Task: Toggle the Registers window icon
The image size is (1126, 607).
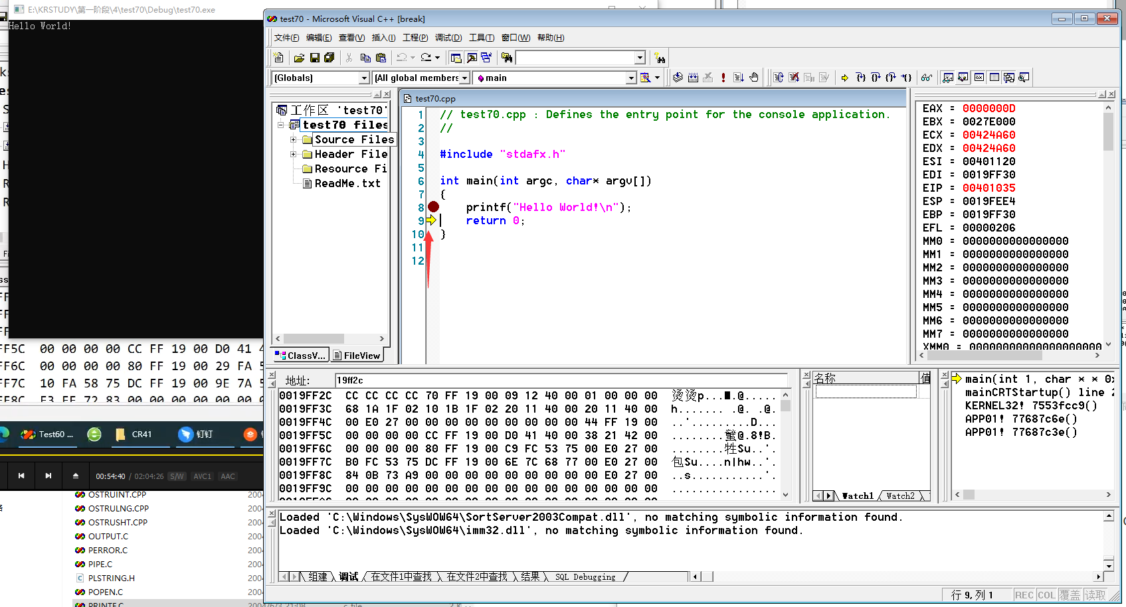Action: click(979, 78)
